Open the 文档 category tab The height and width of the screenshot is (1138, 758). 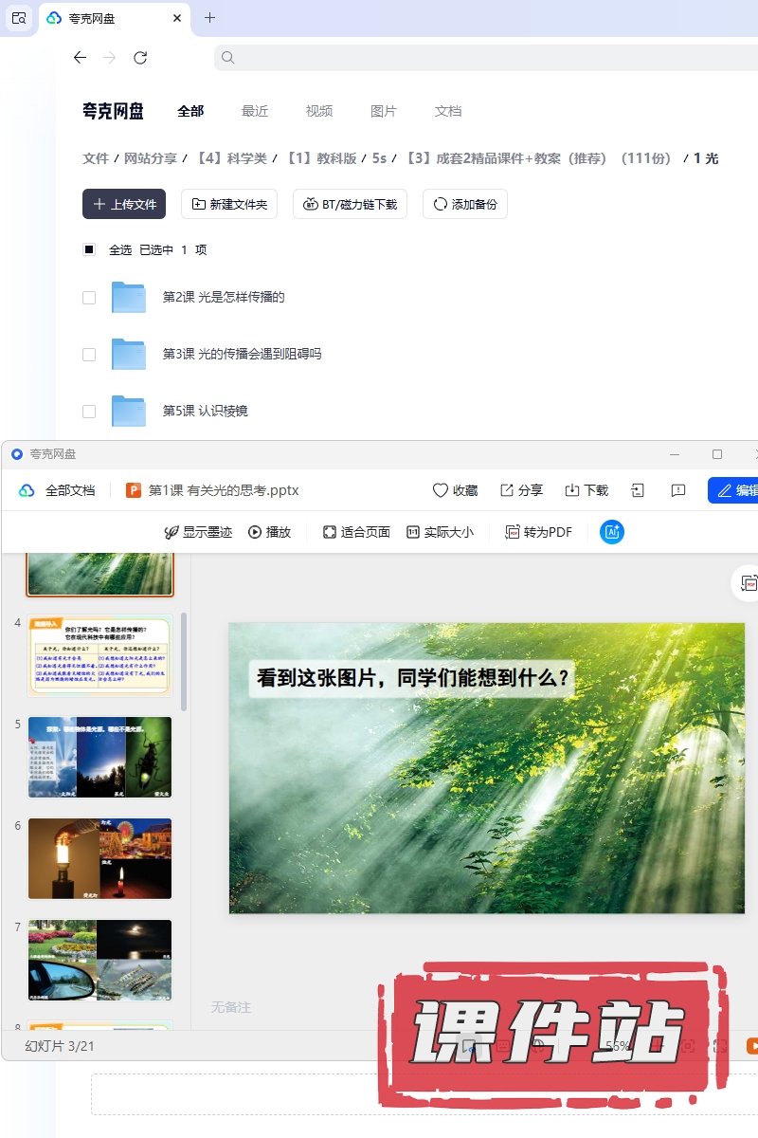point(448,111)
